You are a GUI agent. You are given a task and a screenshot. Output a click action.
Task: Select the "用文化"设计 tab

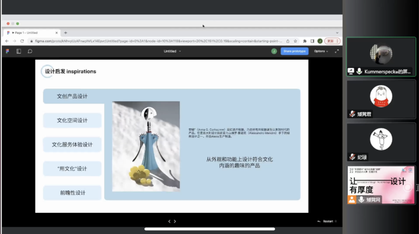click(x=72, y=169)
